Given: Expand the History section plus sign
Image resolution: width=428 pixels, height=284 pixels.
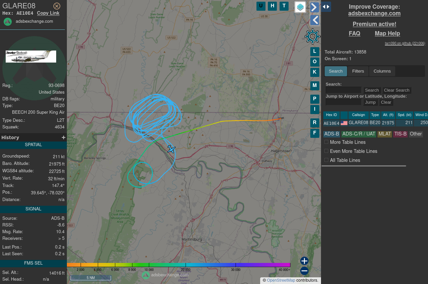Looking at the screenshot, I should pos(64,137).
